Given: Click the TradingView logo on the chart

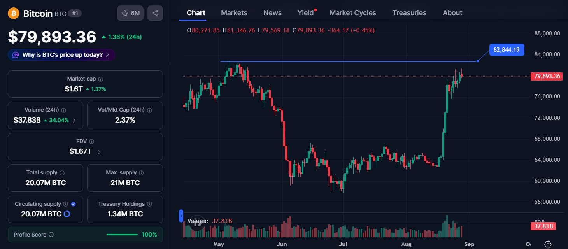Looking at the screenshot, I should [x=197, y=223].
